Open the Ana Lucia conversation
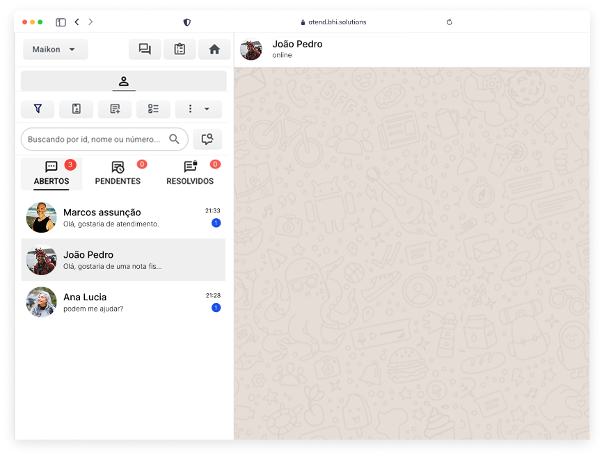The height and width of the screenshot is (457, 604). coord(123,302)
